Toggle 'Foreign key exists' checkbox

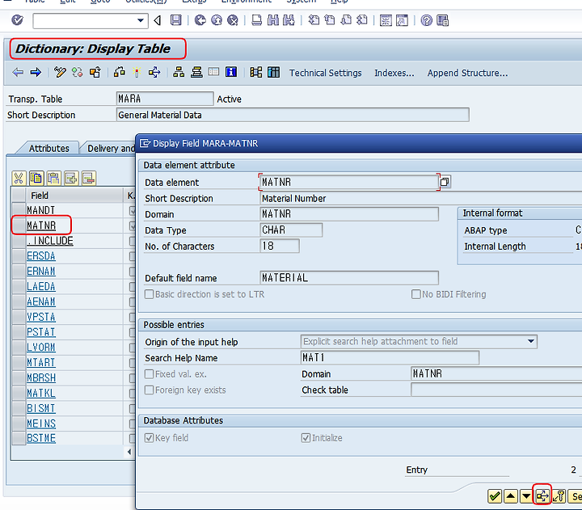[149, 390]
